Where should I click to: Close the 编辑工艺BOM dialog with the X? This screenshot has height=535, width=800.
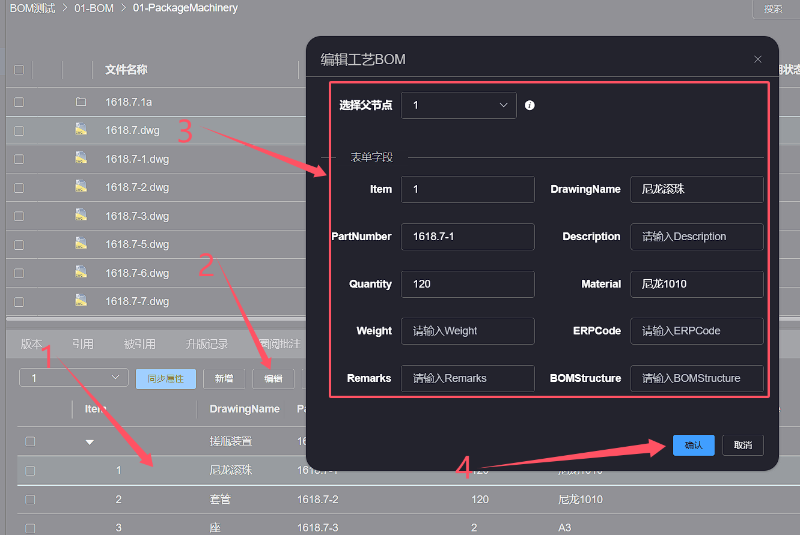(758, 59)
